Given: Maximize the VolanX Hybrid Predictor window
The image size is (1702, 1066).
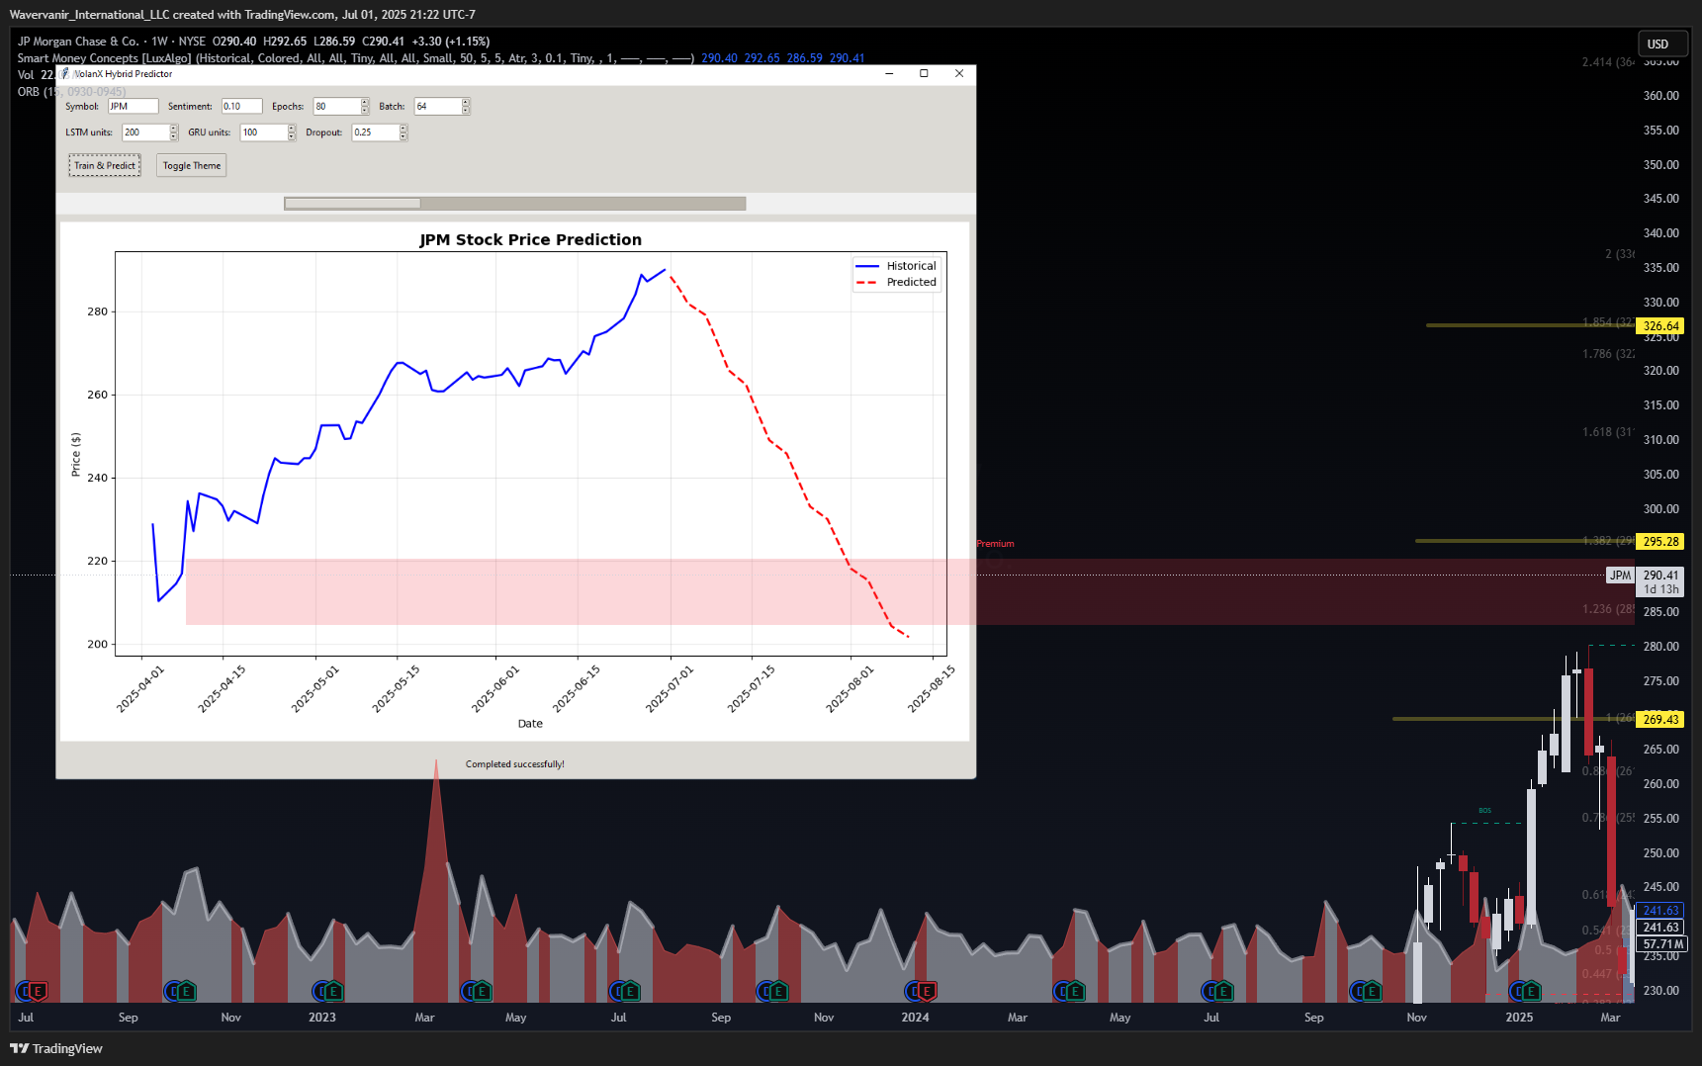Looking at the screenshot, I should [x=924, y=73].
